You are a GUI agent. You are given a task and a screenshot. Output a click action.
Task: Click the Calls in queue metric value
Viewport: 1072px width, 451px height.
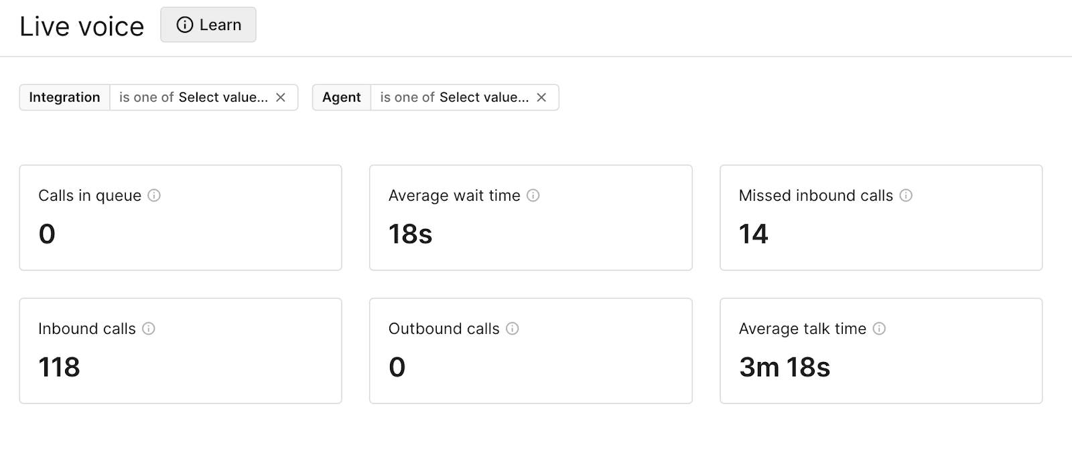click(46, 234)
